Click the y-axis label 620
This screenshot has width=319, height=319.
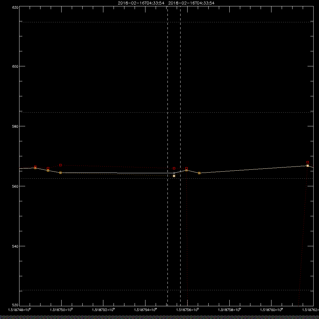pos(16,7)
